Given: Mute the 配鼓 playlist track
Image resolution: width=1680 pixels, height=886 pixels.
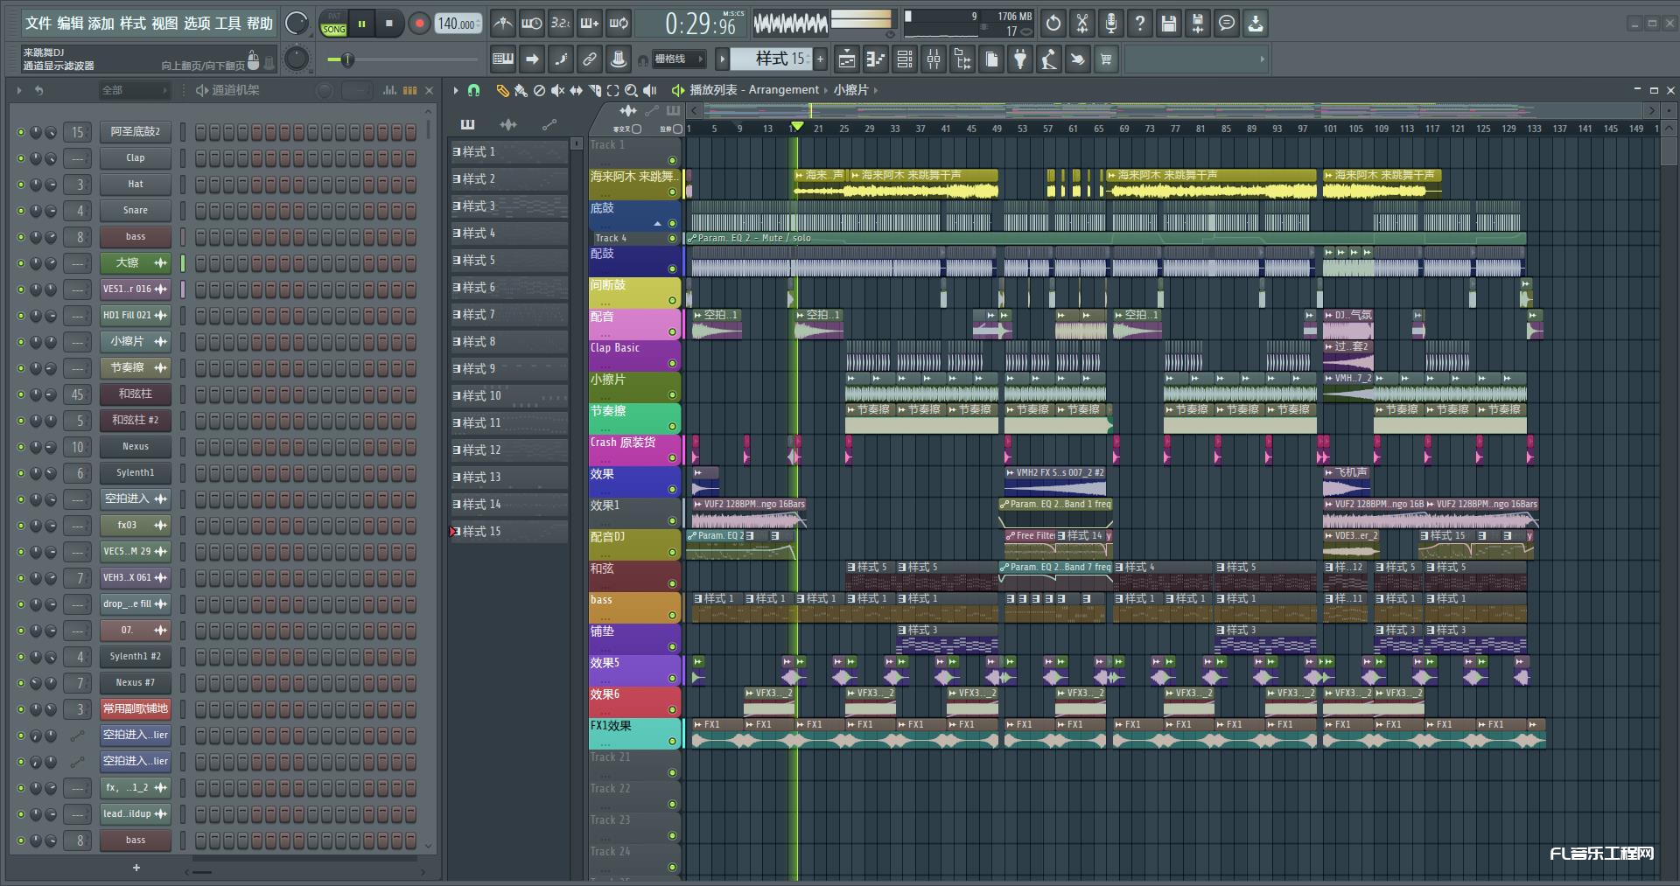Looking at the screenshot, I should tap(672, 269).
